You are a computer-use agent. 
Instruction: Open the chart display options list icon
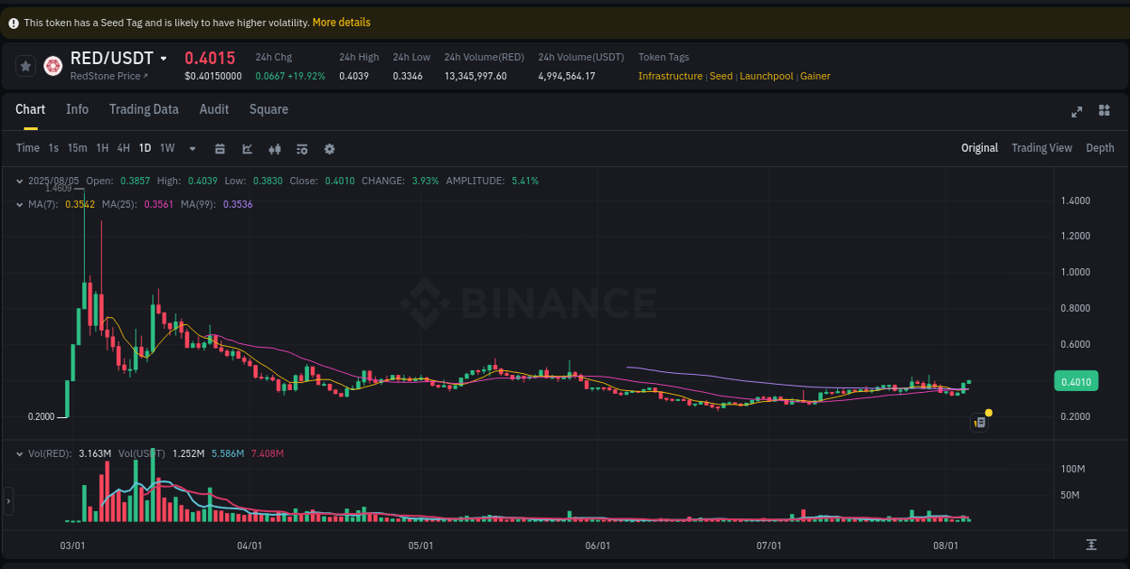point(302,148)
